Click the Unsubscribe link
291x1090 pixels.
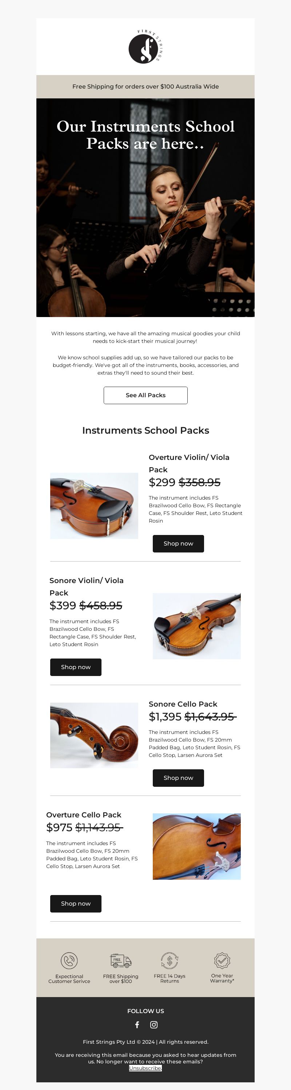tap(145, 1068)
